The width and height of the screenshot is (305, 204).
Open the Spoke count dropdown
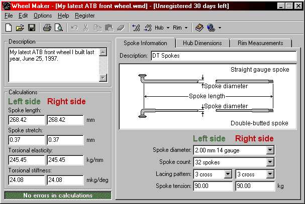point(270,162)
